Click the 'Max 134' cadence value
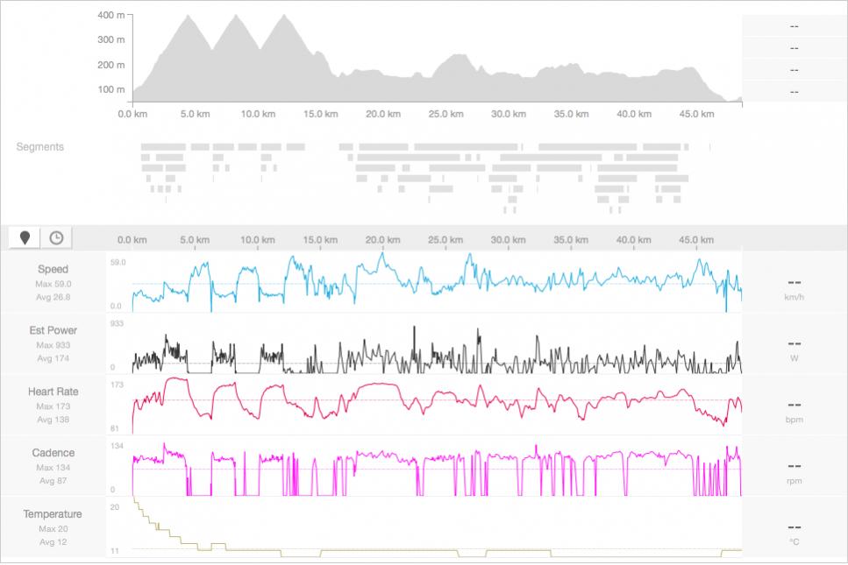 click(53, 468)
